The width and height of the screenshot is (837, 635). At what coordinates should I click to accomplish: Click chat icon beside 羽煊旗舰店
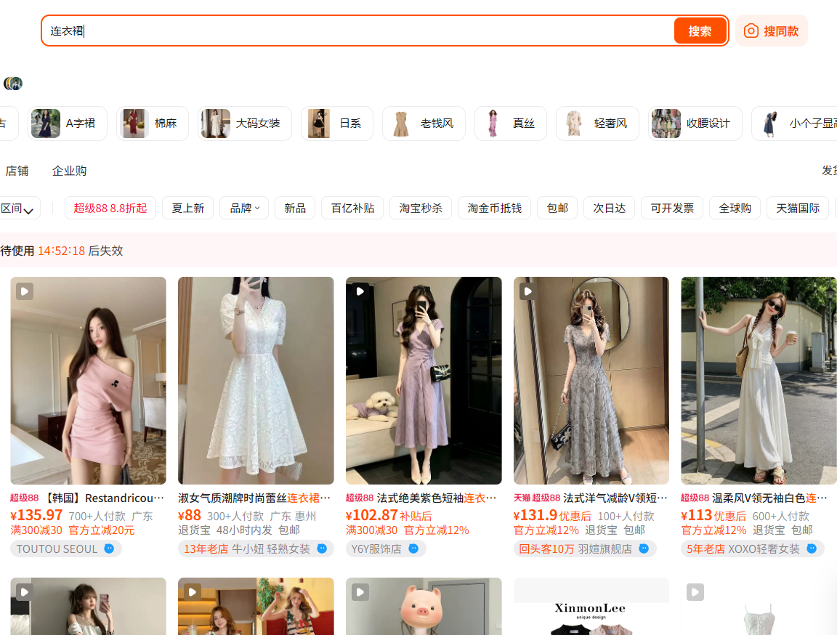[644, 549]
